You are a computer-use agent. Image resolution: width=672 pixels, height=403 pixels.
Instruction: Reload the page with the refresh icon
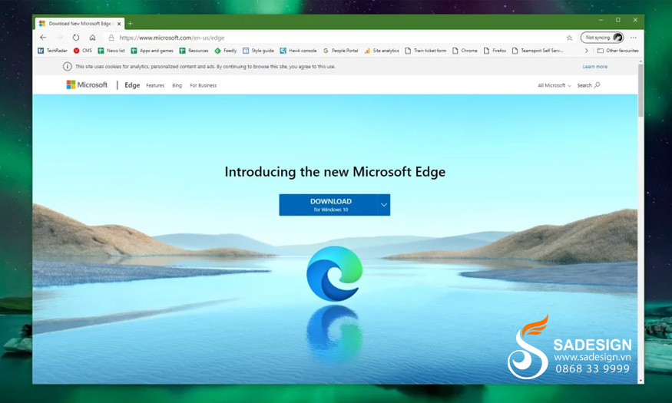click(76, 38)
